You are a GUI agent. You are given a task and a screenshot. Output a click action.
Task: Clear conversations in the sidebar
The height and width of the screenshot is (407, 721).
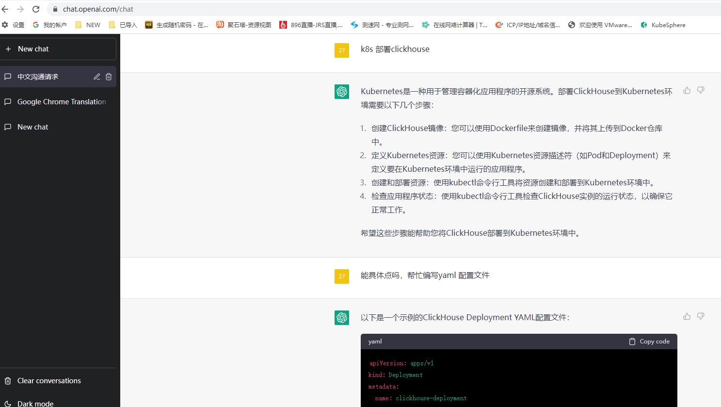(48, 381)
